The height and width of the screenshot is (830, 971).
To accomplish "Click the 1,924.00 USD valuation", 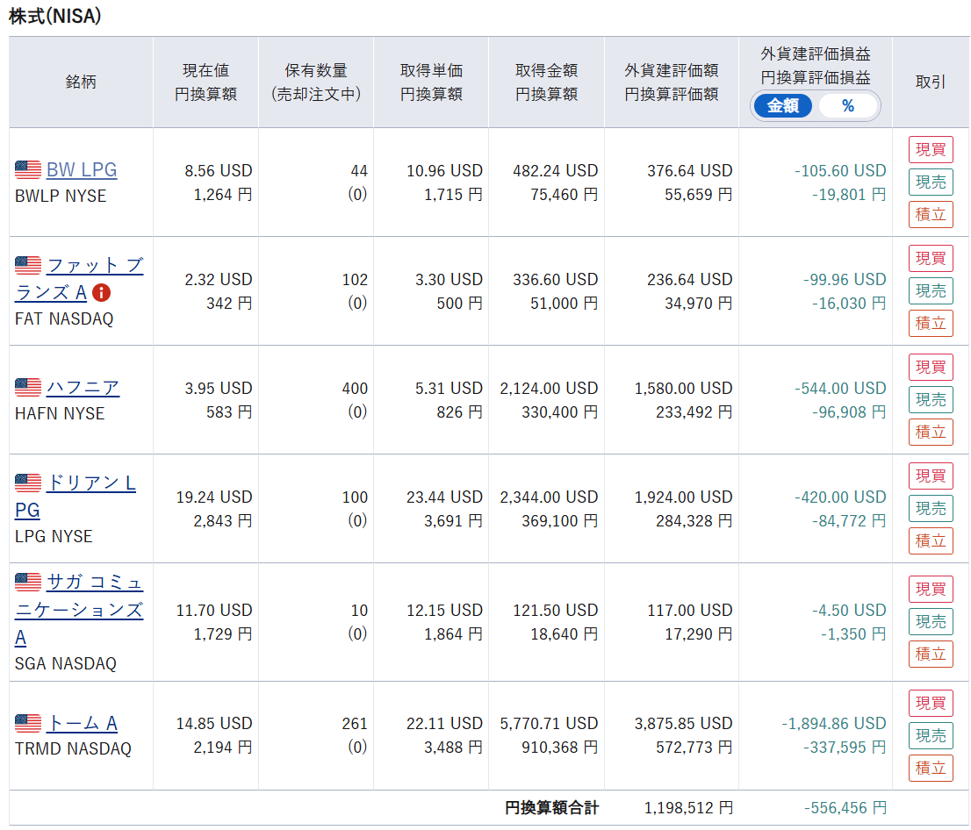I will pos(684,497).
